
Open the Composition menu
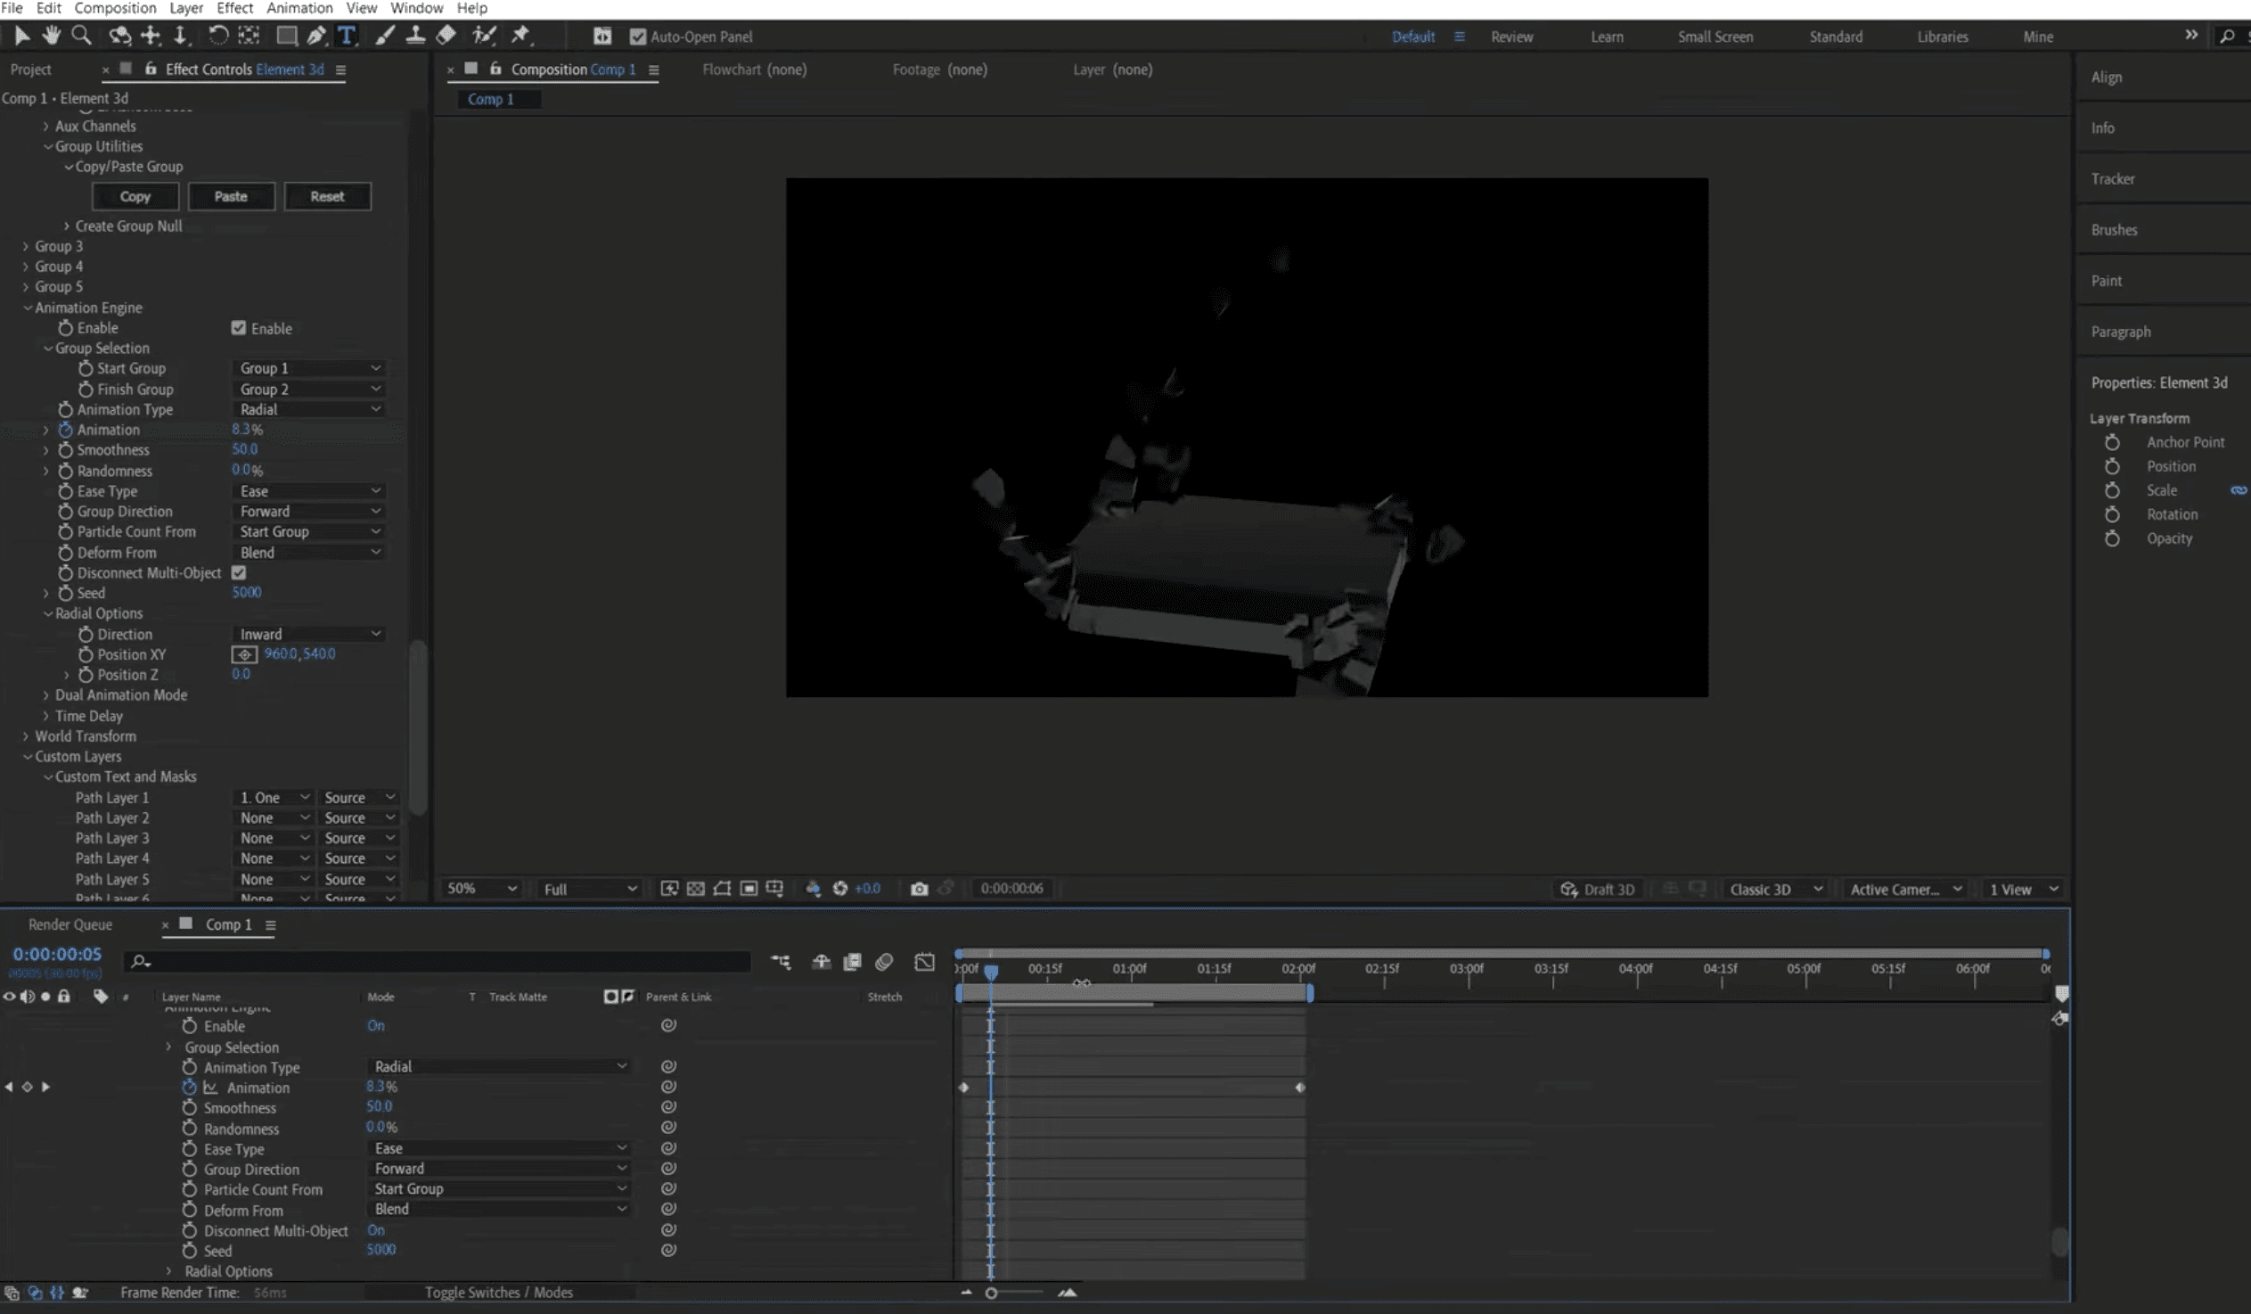point(114,8)
